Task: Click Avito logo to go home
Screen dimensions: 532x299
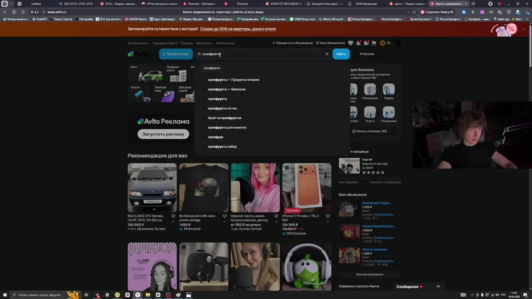Action: (x=138, y=54)
